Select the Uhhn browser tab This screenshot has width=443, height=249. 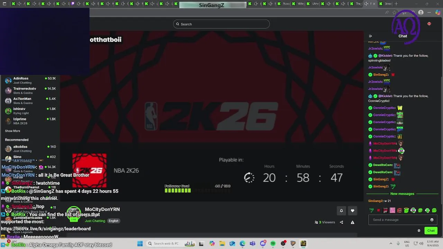(313, 4)
